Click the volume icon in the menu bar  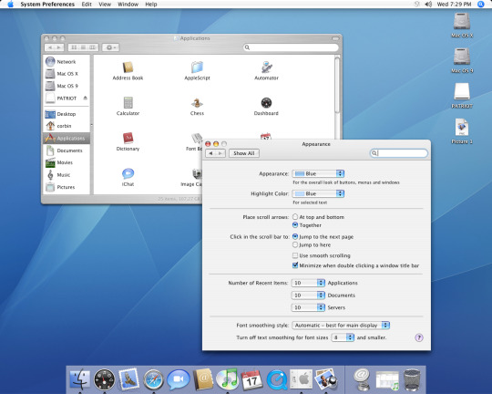(428, 4)
